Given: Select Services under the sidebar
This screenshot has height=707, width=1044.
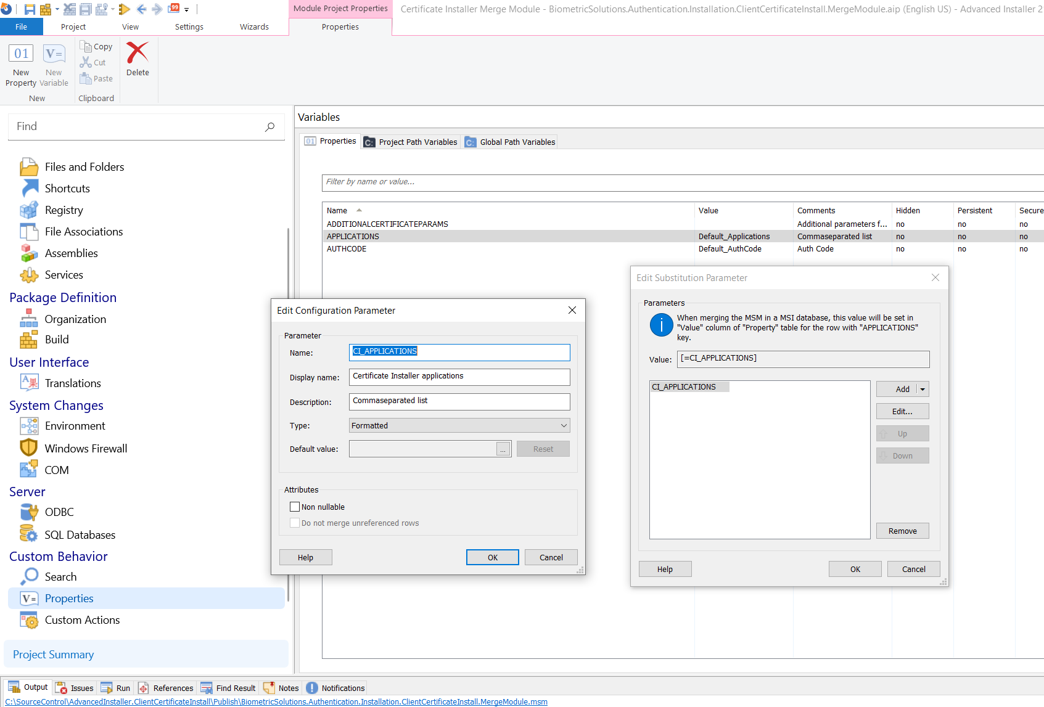Looking at the screenshot, I should point(64,275).
